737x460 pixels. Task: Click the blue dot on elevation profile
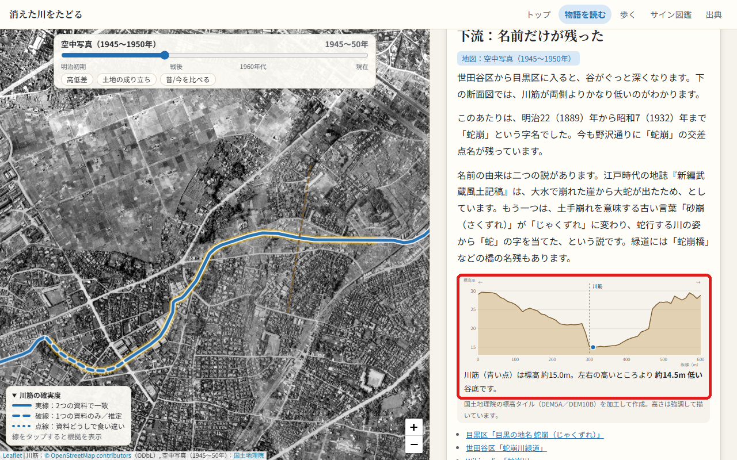593,347
